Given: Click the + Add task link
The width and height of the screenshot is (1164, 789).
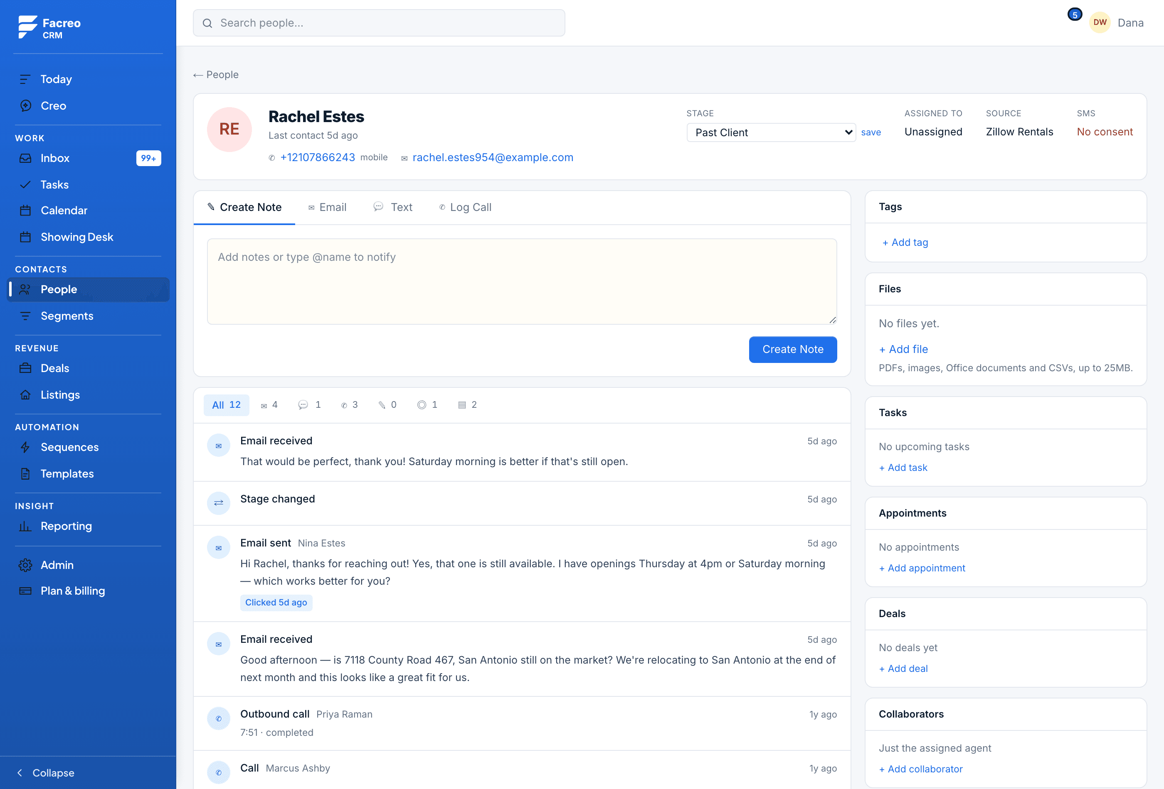Looking at the screenshot, I should pyautogui.click(x=903, y=468).
